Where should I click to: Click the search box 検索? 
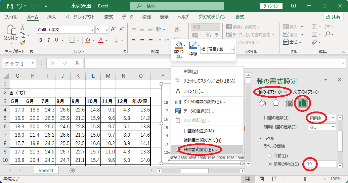[177, 6]
